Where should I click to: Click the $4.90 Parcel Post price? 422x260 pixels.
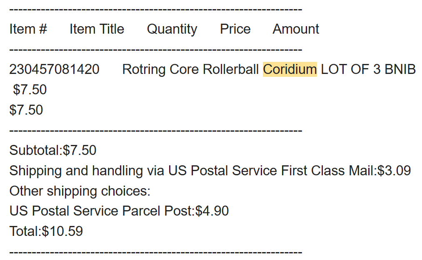(212, 211)
